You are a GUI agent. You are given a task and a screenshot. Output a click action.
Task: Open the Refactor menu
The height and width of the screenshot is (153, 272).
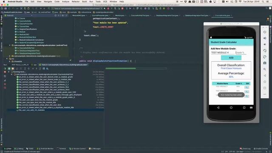[x=76, y=1]
